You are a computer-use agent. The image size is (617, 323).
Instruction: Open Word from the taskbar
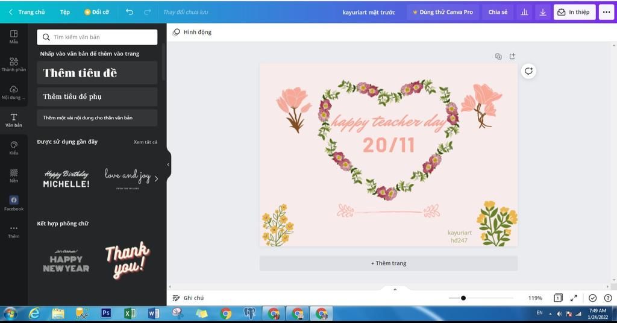[154, 313]
